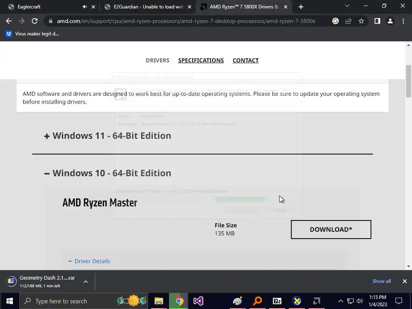Open the SPECIFICATIONS section

[201, 60]
